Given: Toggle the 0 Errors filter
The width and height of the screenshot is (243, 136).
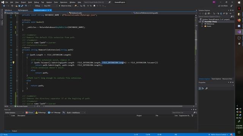Looking at the screenshot, I should (30, 113).
